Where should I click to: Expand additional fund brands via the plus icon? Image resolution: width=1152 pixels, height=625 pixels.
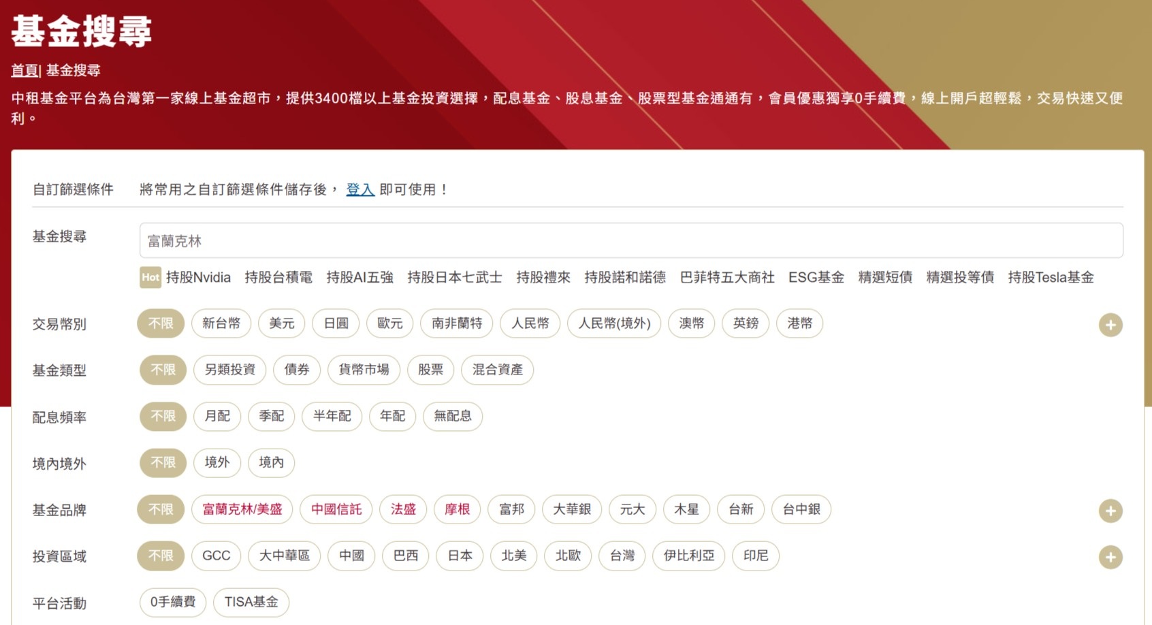pos(1110,510)
